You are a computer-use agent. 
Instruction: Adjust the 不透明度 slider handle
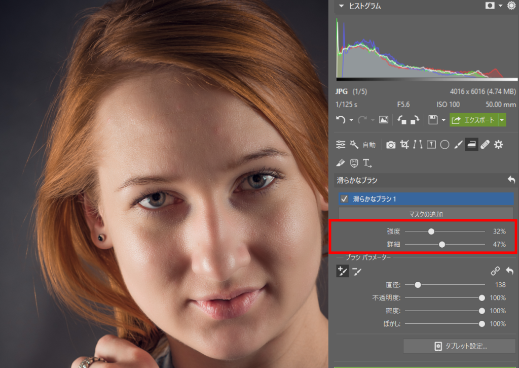[x=482, y=298]
